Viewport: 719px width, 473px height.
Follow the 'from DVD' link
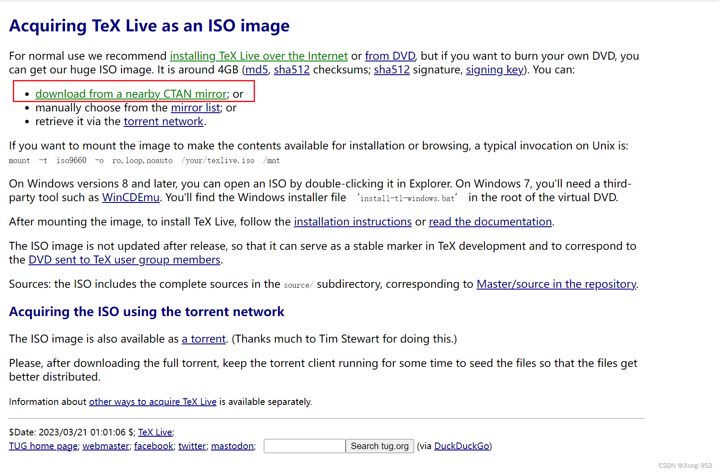(390, 56)
